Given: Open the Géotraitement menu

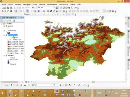Looking at the screenshot, I should [x=52, y=5].
